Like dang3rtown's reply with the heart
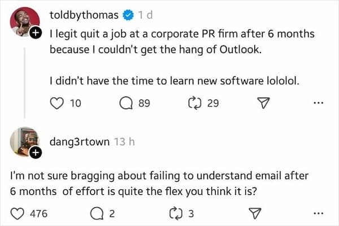Viewport: 339px width, 226px height. pos(19,213)
